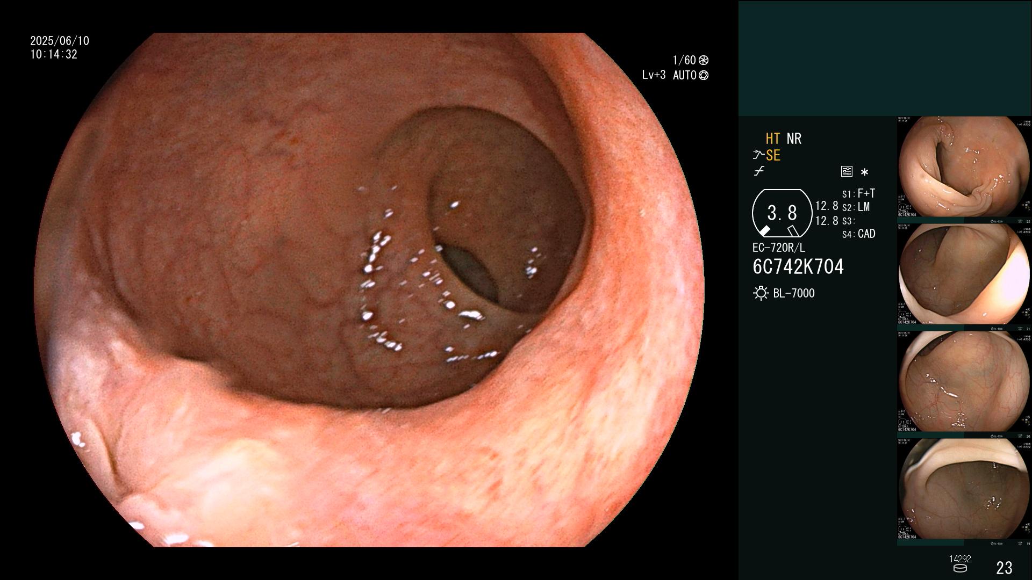Viewport: 1032px width, 580px height.
Task: Click the AUTO iris mode label
Action: coord(684,75)
